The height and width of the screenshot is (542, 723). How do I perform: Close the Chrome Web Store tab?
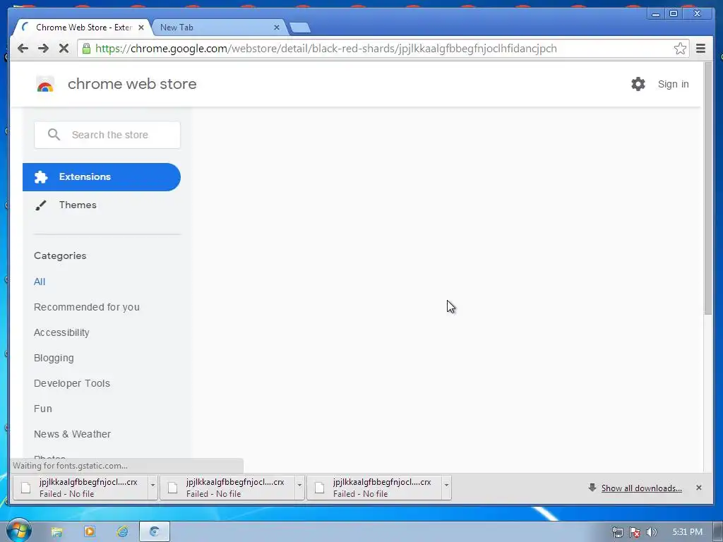[x=141, y=28]
